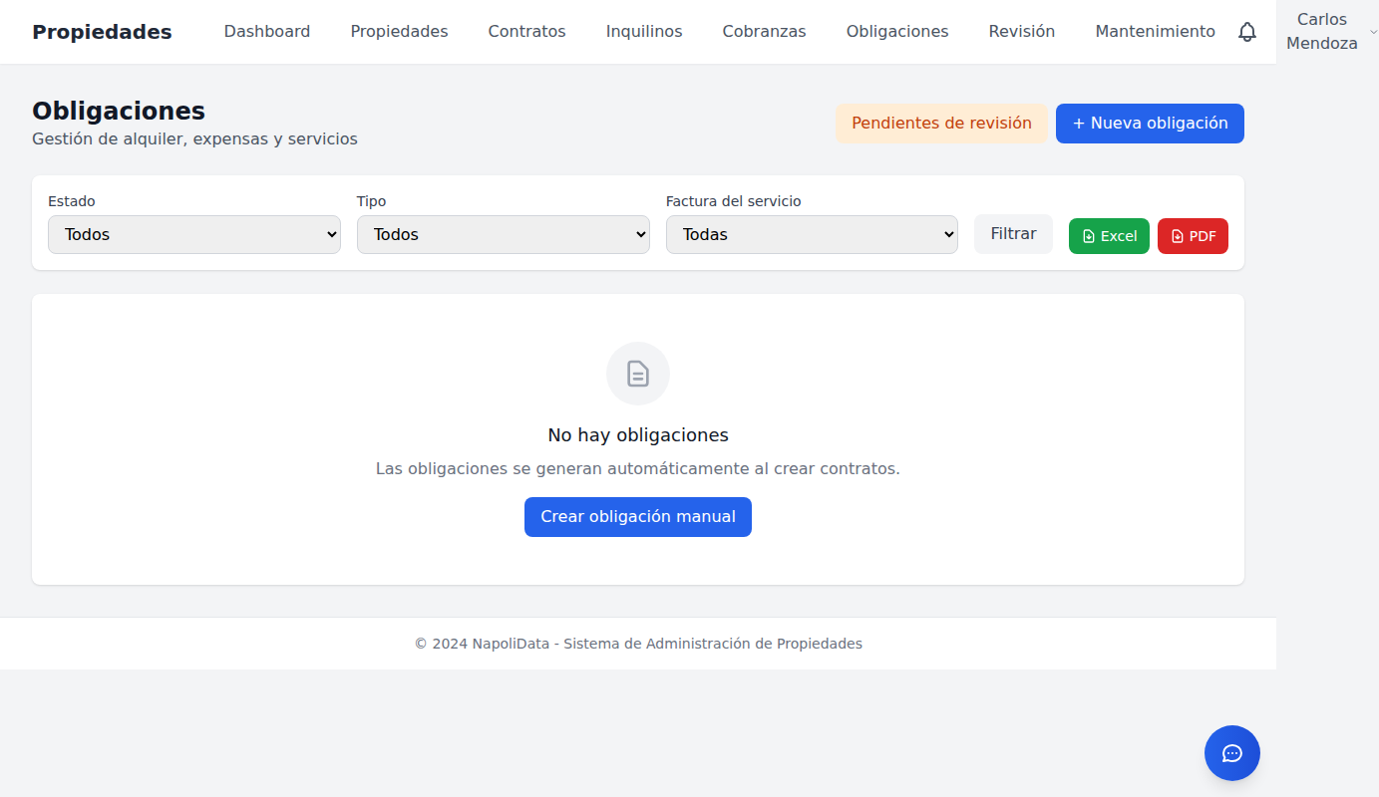Click the Propiedades brand logo text
Screen dimensions: 1379x797
[102, 31]
